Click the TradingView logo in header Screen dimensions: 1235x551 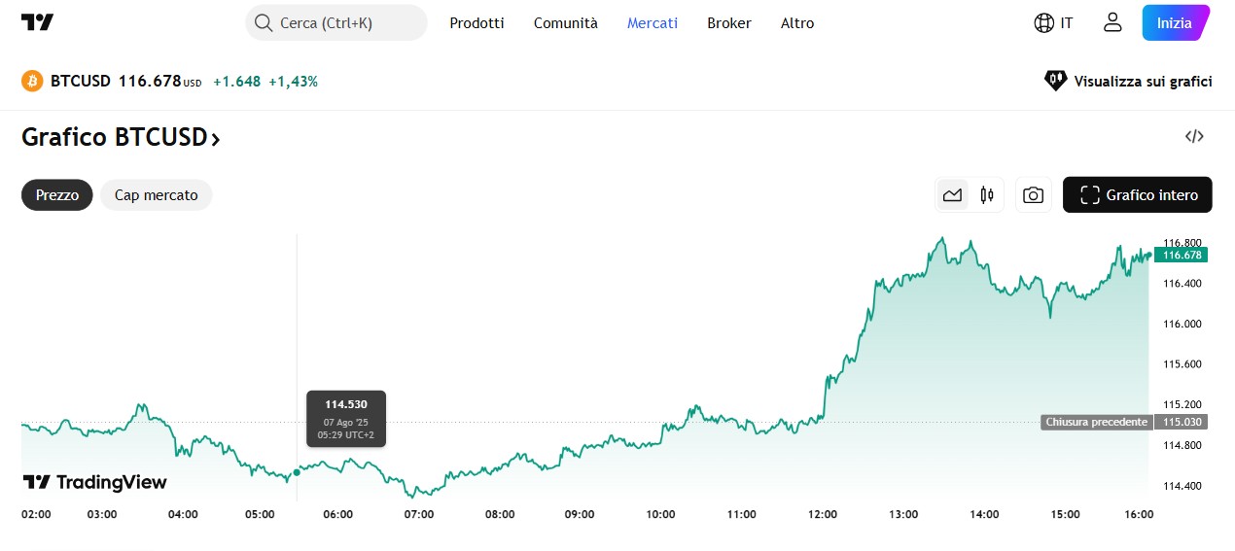(37, 22)
